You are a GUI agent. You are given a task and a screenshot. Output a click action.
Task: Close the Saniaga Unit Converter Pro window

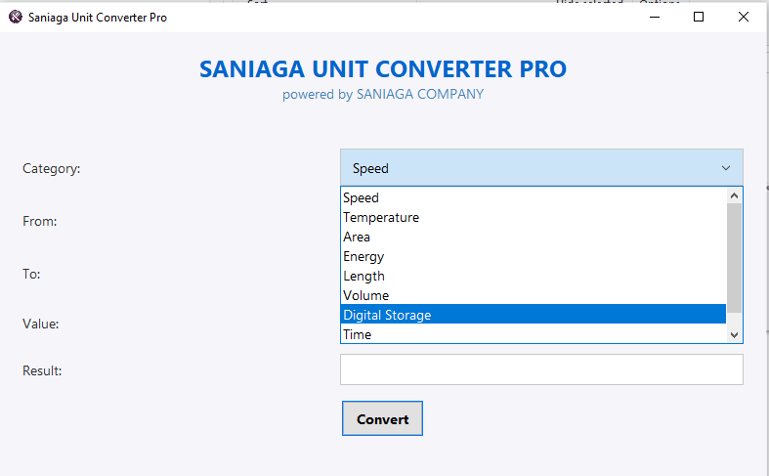[x=744, y=18]
